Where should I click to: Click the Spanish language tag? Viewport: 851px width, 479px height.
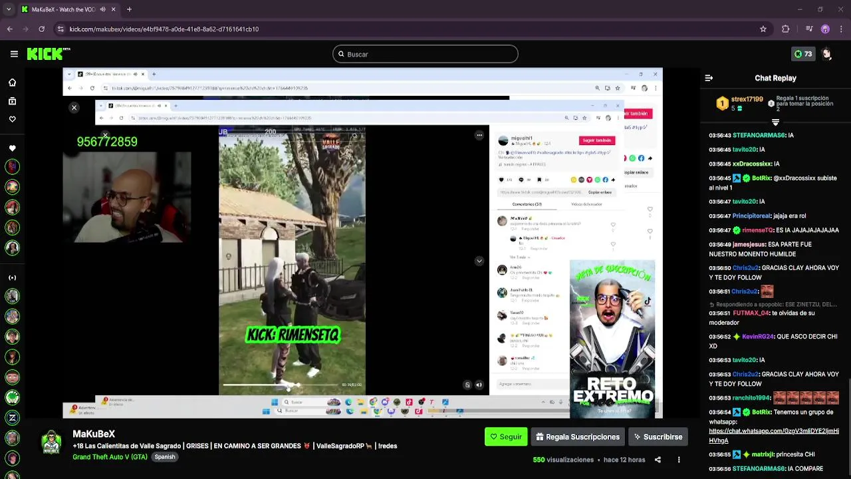(x=165, y=457)
